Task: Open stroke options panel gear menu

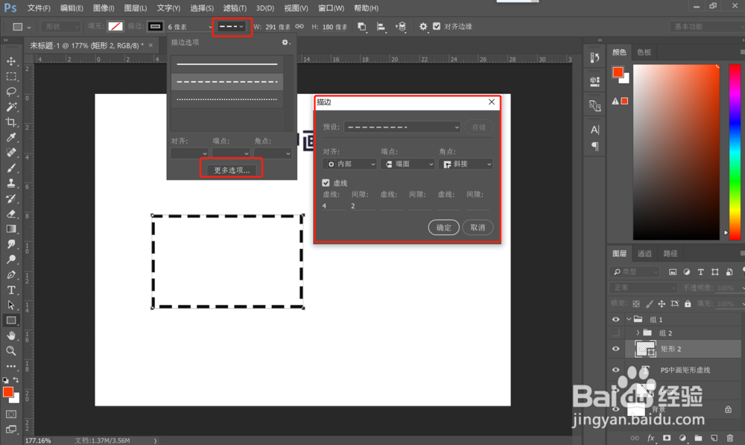Action: (x=285, y=42)
